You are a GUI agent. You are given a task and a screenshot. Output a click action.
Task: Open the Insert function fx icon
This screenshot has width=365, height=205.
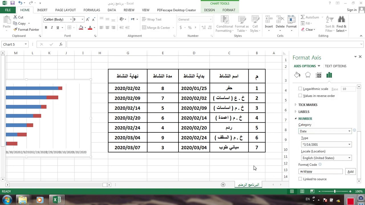coord(61,44)
